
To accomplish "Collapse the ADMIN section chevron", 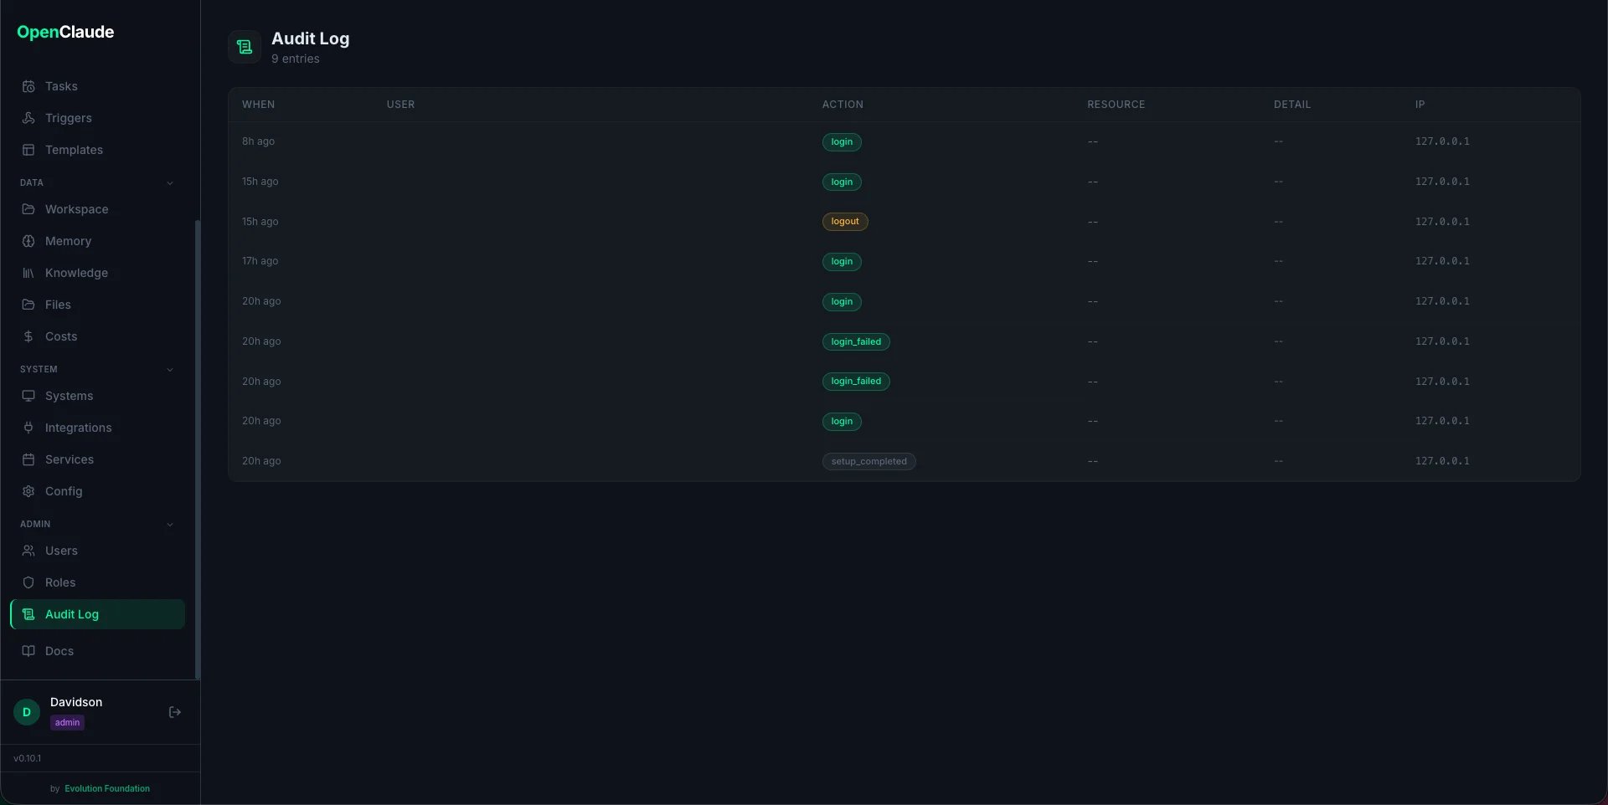I will tap(170, 525).
